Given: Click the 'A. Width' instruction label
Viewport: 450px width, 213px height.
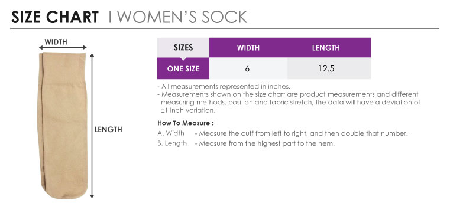Looking at the screenshot, I should coord(171,133).
